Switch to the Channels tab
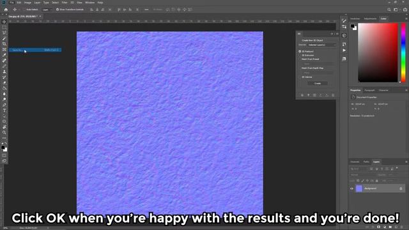Screen dimensions: 409x230 [355, 162]
